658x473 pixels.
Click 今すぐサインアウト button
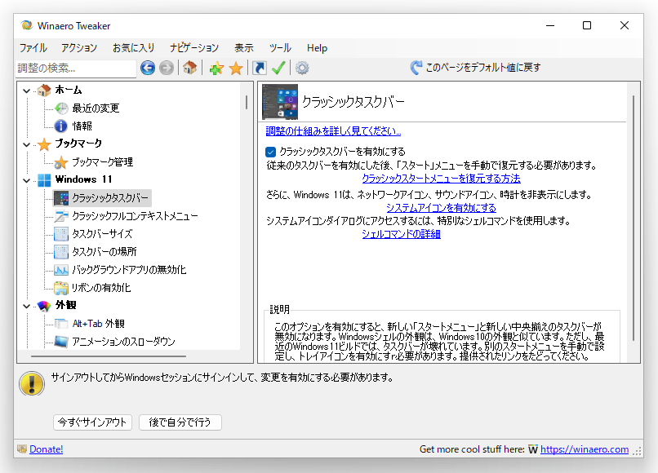pos(93,422)
